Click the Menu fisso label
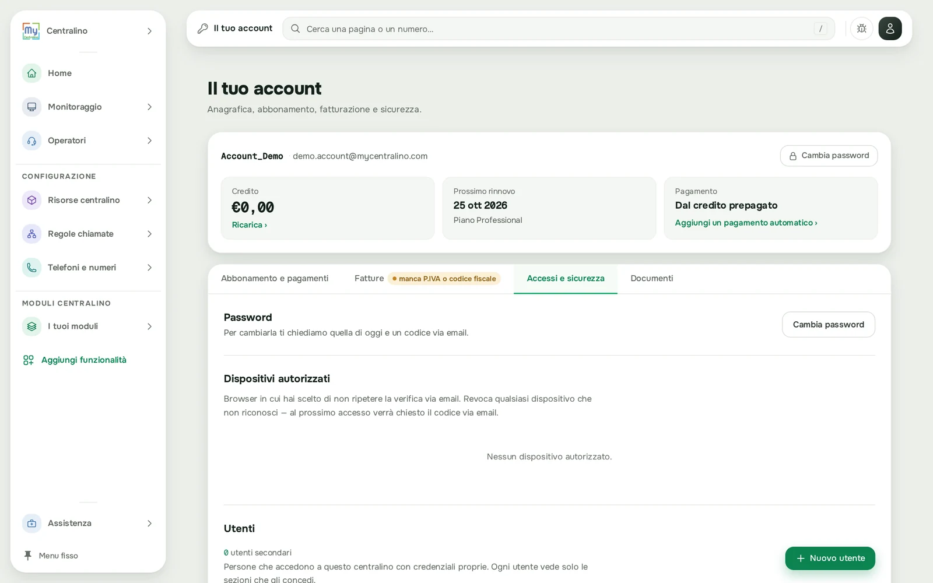This screenshot has width=933, height=583. pos(58,556)
